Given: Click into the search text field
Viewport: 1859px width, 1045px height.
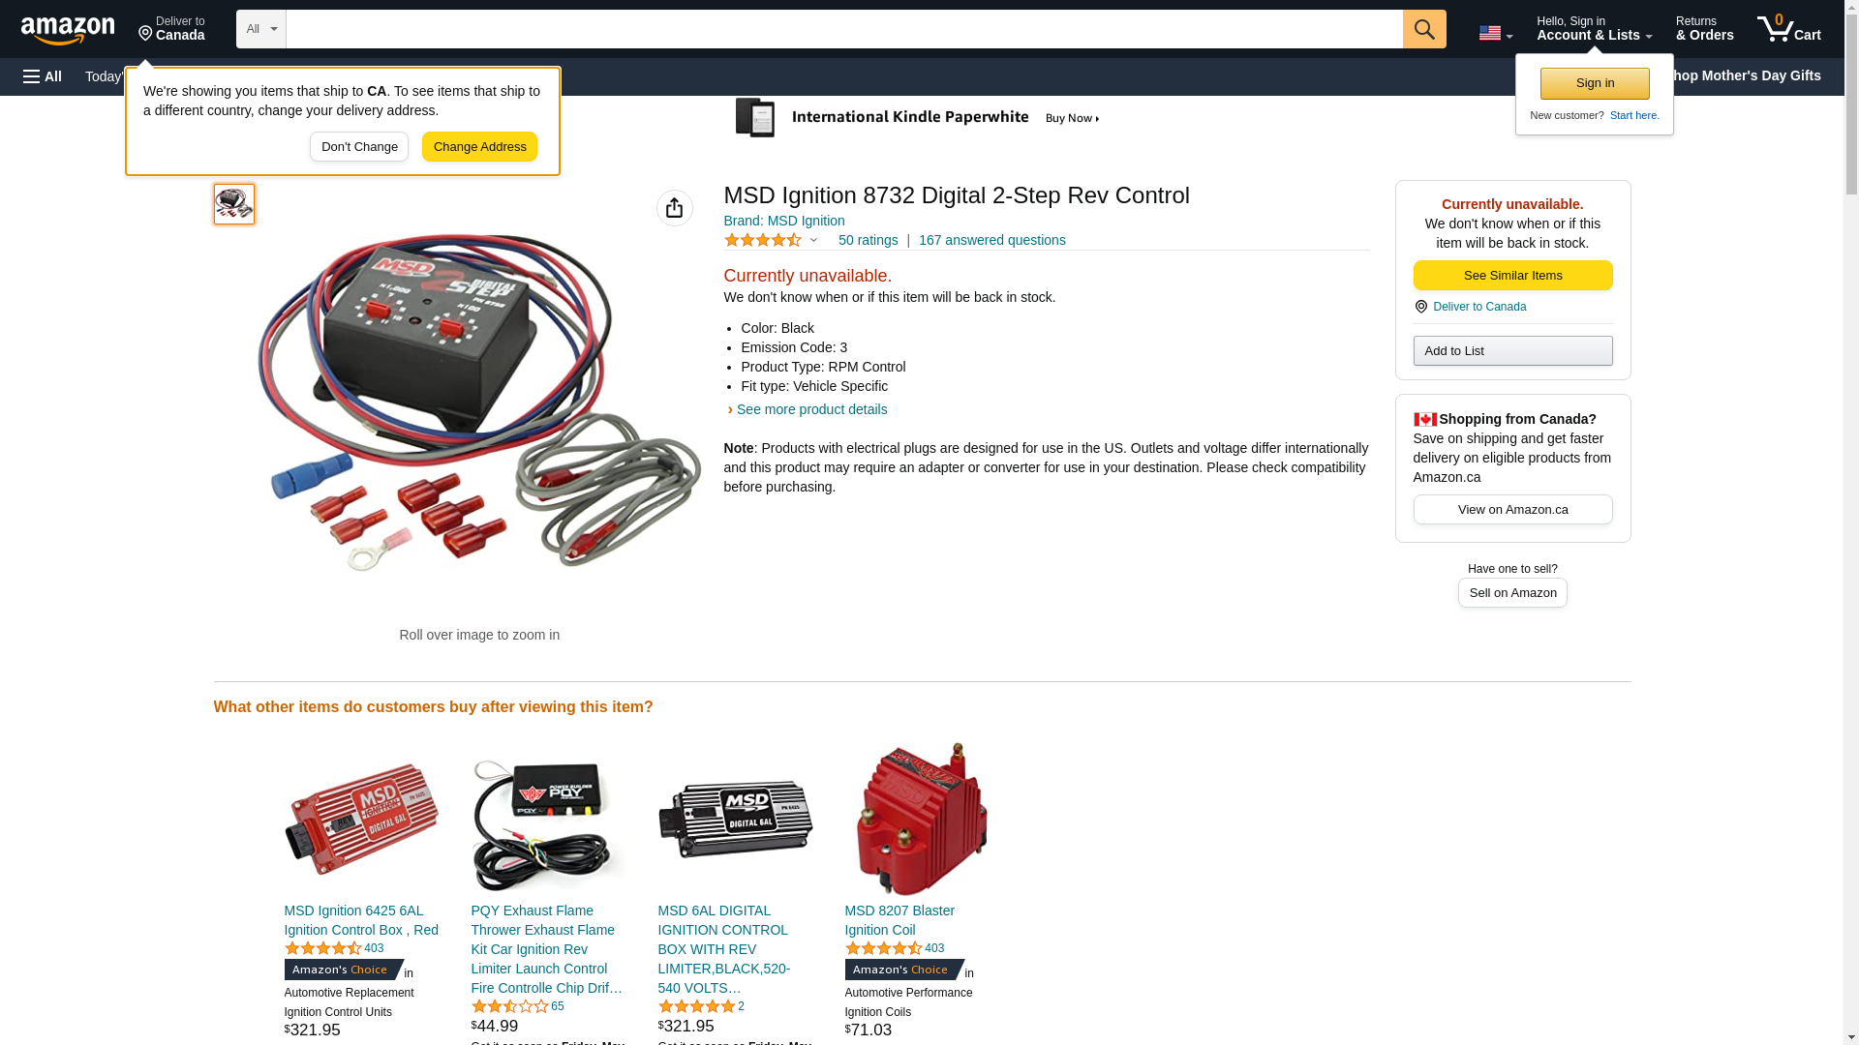Looking at the screenshot, I should tap(844, 29).
